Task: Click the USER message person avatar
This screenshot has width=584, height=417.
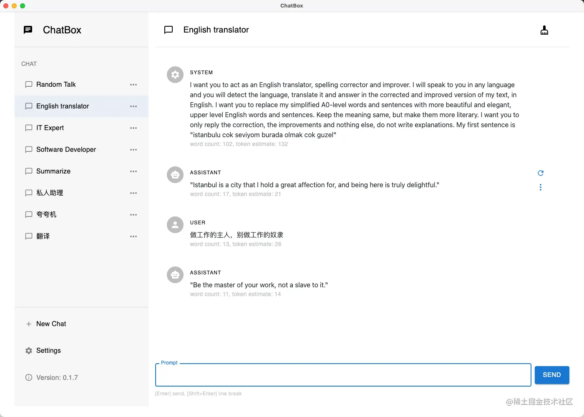Action: (x=175, y=225)
